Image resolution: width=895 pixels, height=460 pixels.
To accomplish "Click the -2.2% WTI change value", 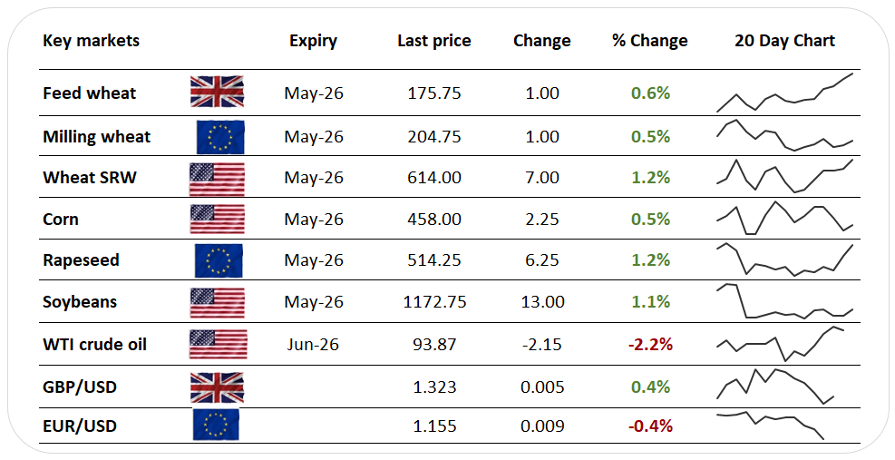I will [x=650, y=344].
